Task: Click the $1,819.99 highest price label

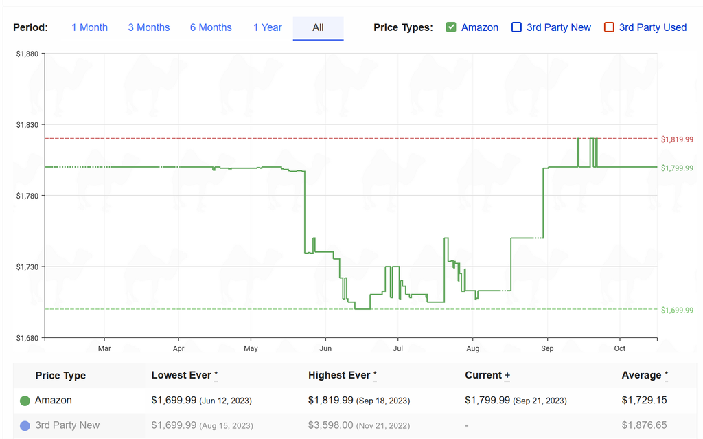Action: click(677, 139)
